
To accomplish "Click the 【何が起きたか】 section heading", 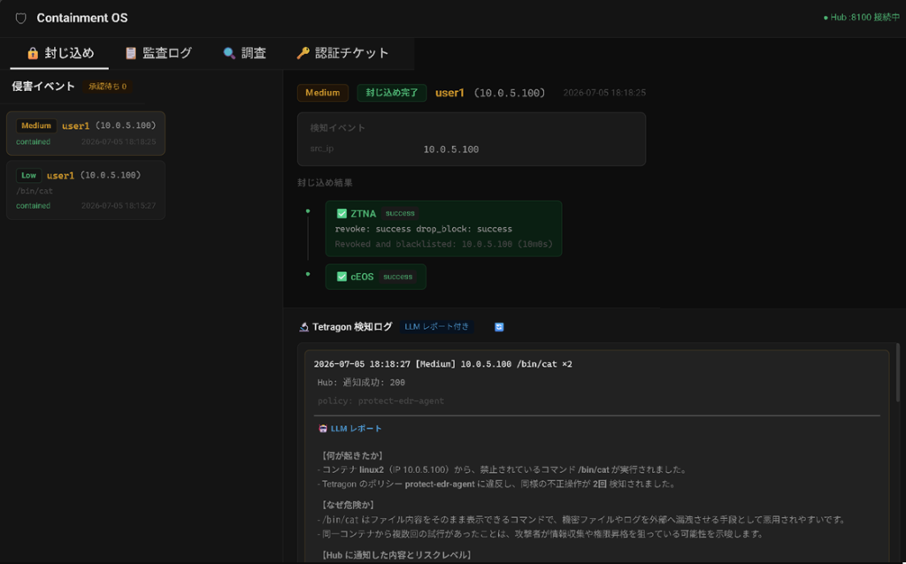I will 352,456.
